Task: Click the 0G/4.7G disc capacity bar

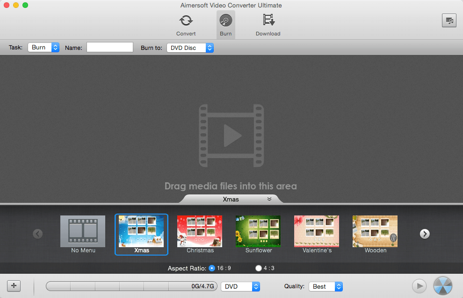Action: pos(132,286)
